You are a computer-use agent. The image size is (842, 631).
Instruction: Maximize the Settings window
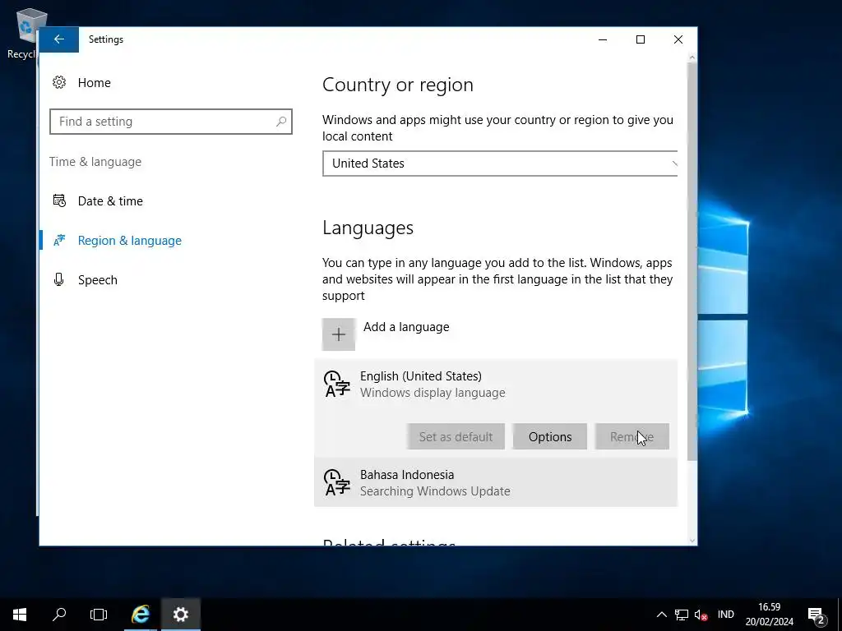(x=640, y=39)
